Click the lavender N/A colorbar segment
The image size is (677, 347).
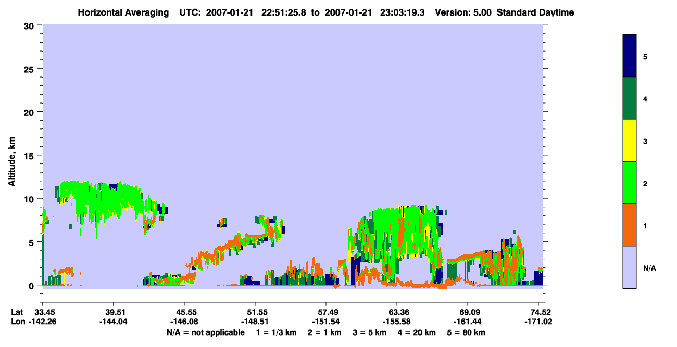(x=630, y=267)
